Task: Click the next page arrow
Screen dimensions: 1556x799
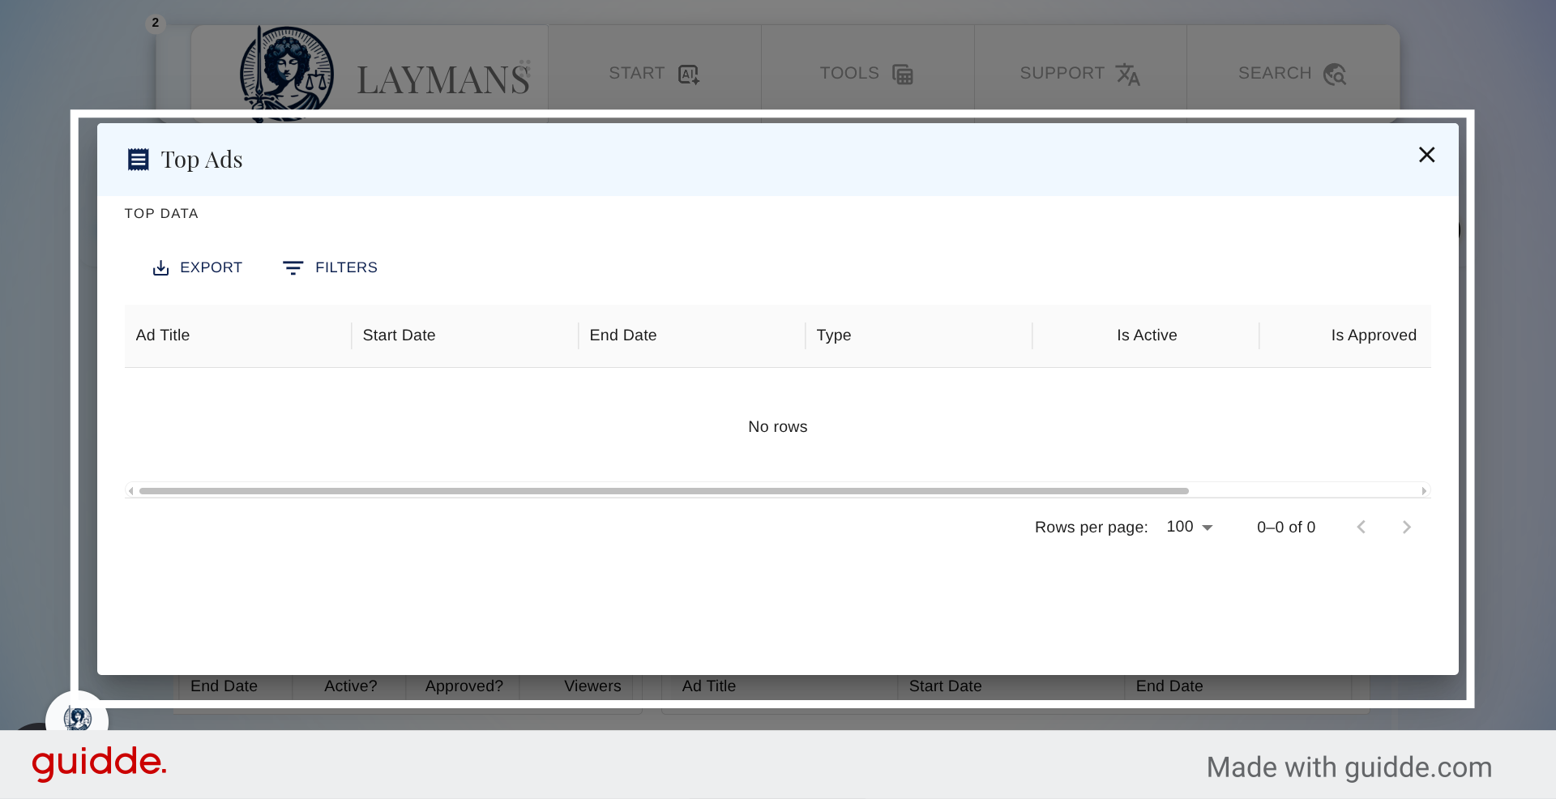Action: 1406,527
